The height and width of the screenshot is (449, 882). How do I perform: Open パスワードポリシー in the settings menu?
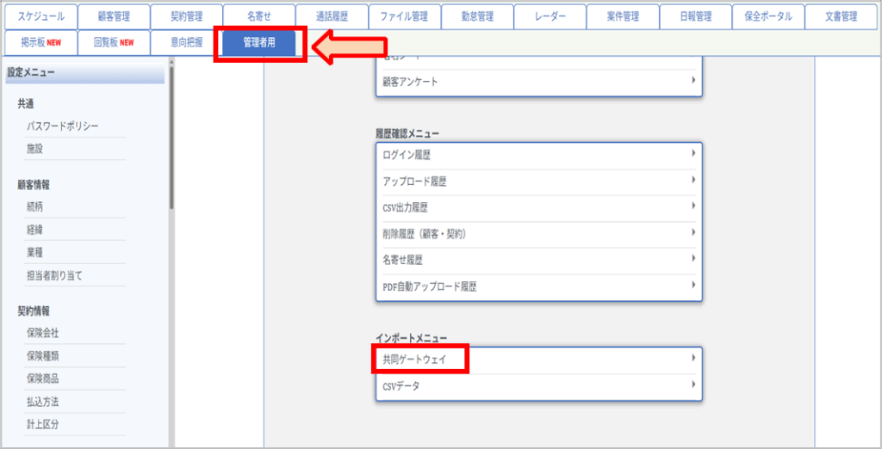63,126
